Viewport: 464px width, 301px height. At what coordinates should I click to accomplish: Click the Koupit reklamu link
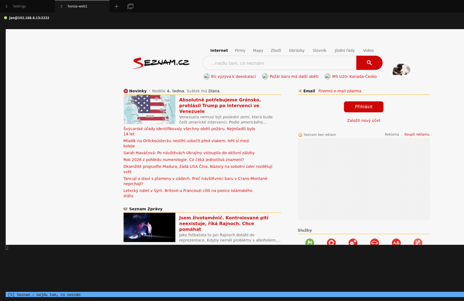click(x=417, y=134)
